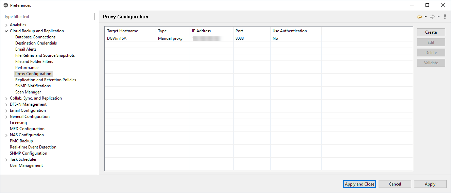The image size is (451, 193).
Task: Click the Preferences window app icon
Action: pyautogui.click(x=5, y=5)
